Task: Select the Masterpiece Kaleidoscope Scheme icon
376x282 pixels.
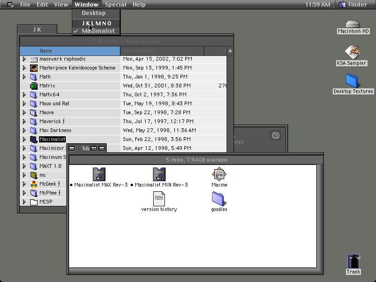Action: 34,68
